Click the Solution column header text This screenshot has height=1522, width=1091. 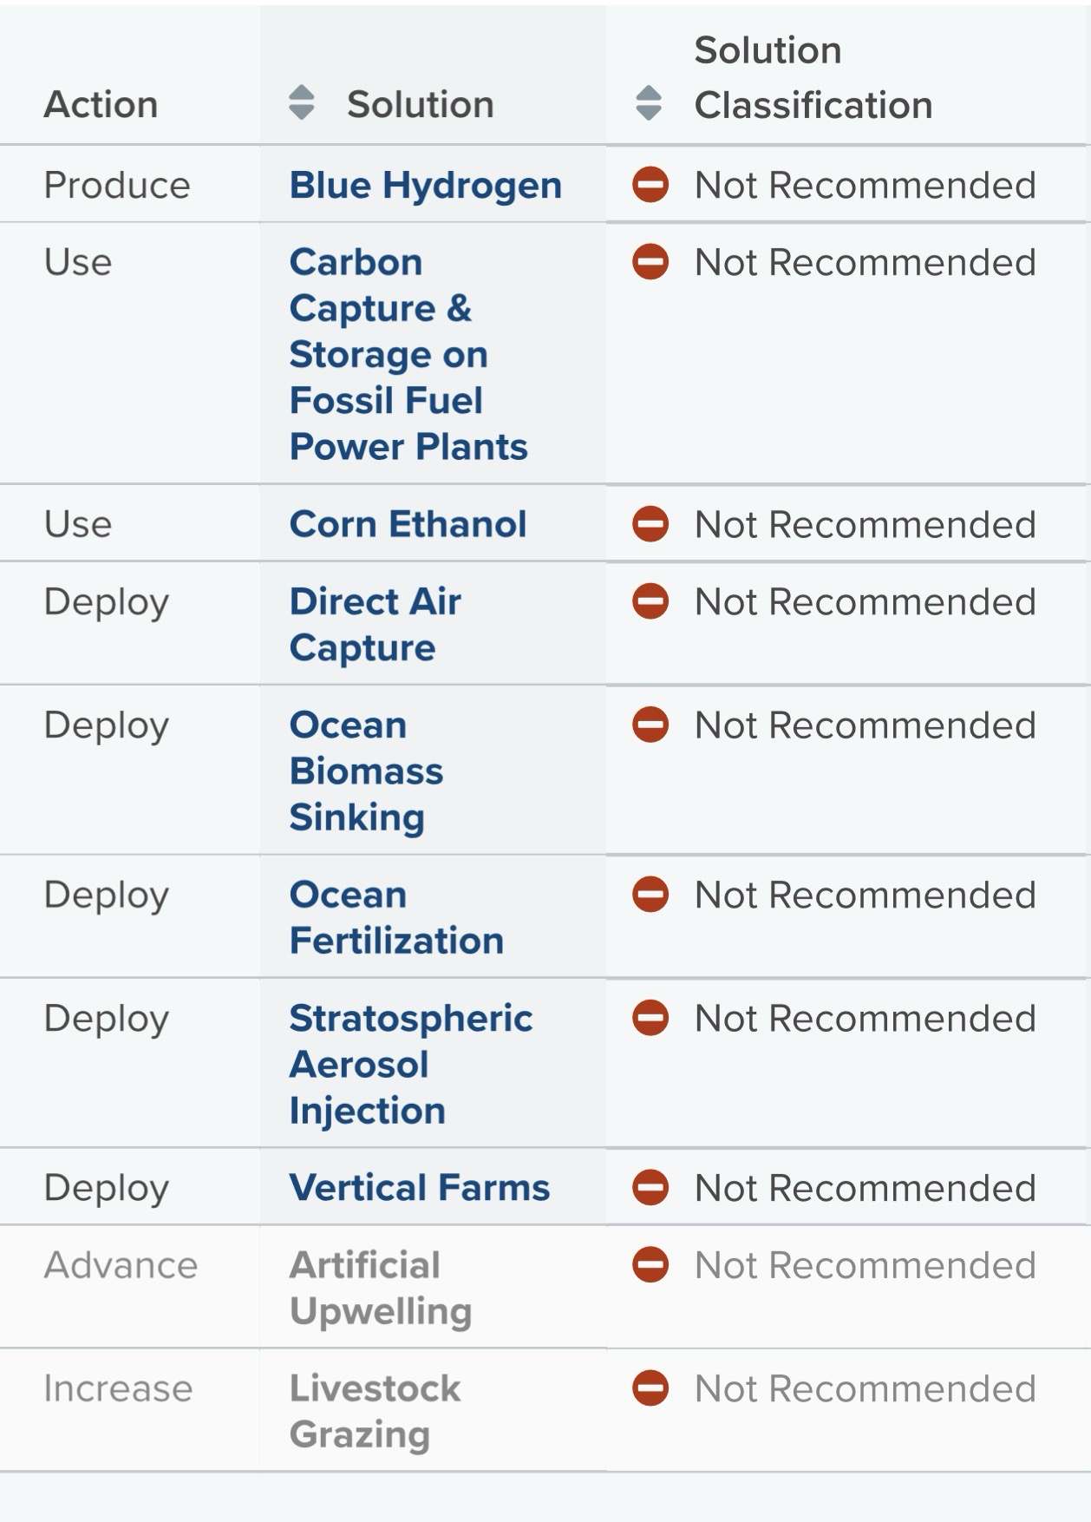coord(420,104)
